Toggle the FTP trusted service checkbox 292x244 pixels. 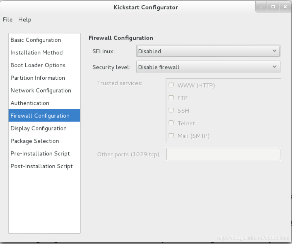[x=171, y=98]
